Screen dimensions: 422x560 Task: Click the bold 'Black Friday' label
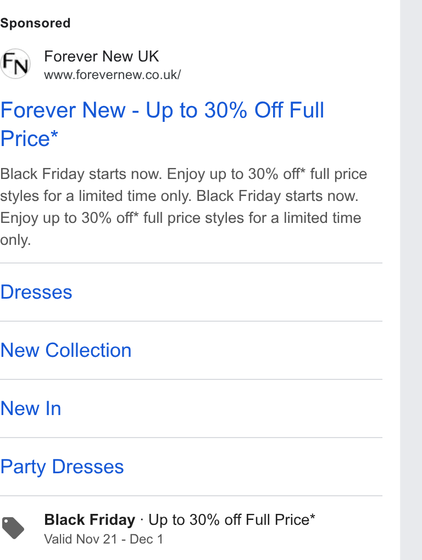coord(90,520)
